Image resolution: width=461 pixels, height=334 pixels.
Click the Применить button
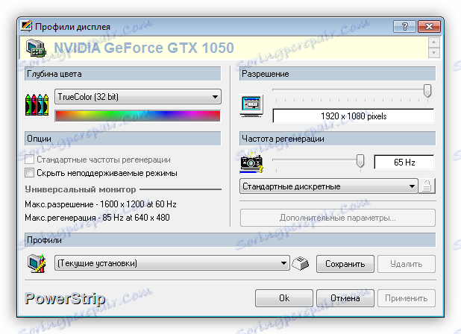[x=407, y=298]
